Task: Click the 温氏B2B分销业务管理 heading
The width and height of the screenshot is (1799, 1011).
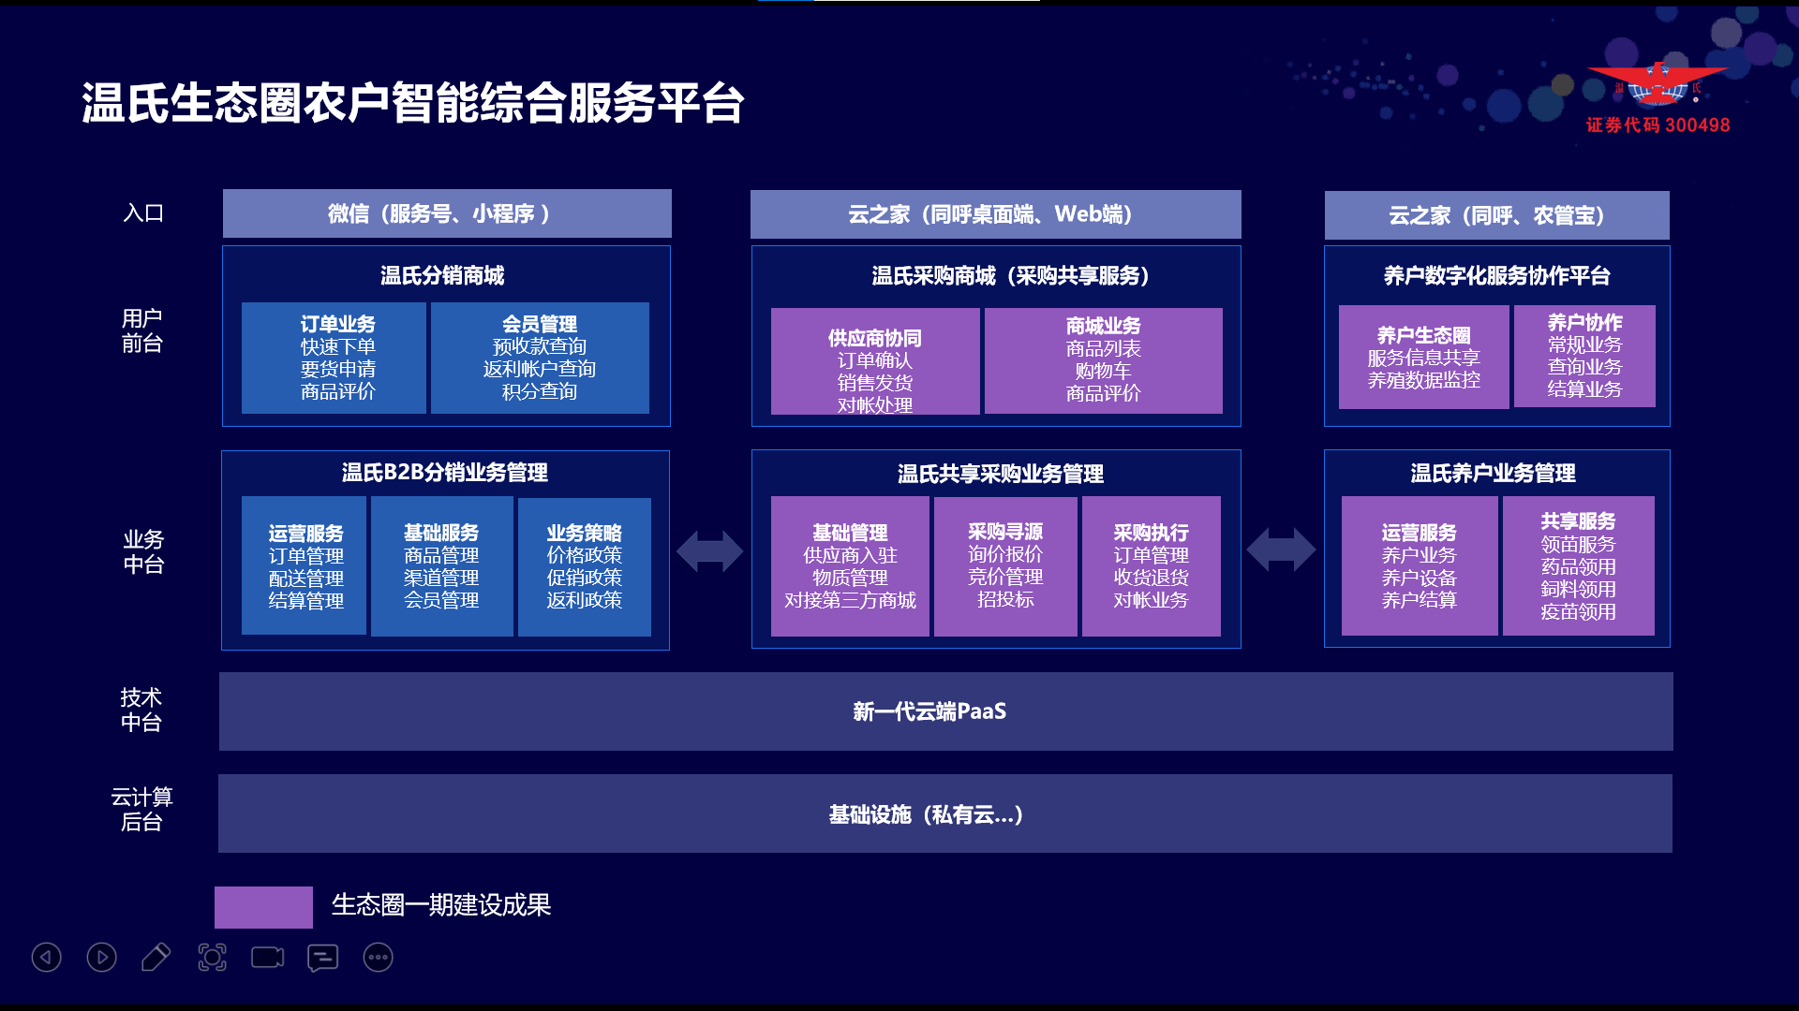Action: 445,472
